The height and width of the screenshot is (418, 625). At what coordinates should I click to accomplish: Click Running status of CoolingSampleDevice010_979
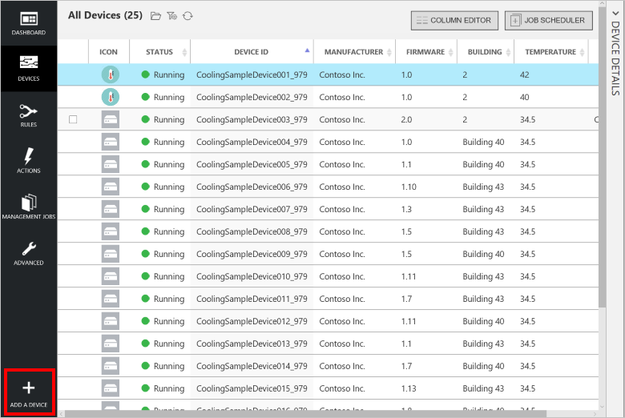coord(163,276)
